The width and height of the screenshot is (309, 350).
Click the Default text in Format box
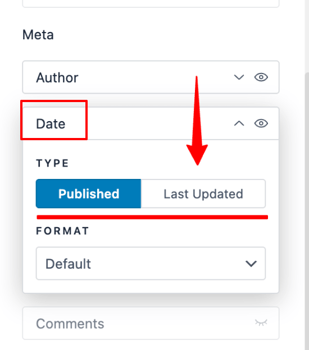click(68, 264)
